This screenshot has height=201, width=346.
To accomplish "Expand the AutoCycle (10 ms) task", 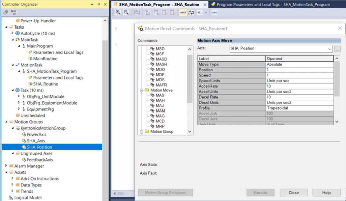I will [x=13, y=33].
